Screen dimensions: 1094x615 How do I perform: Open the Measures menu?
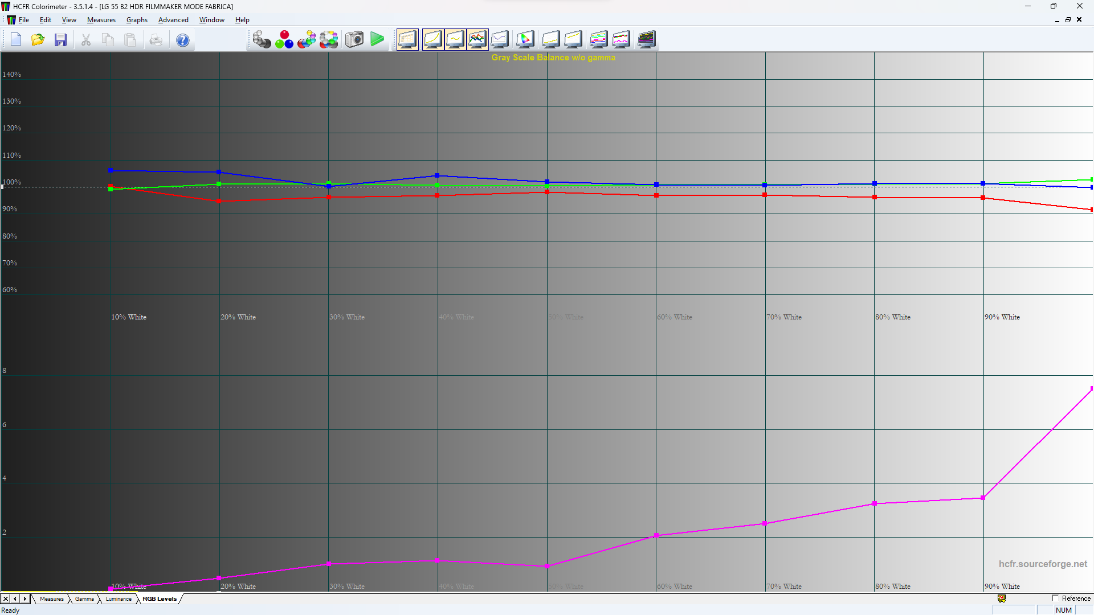click(101, 20)
